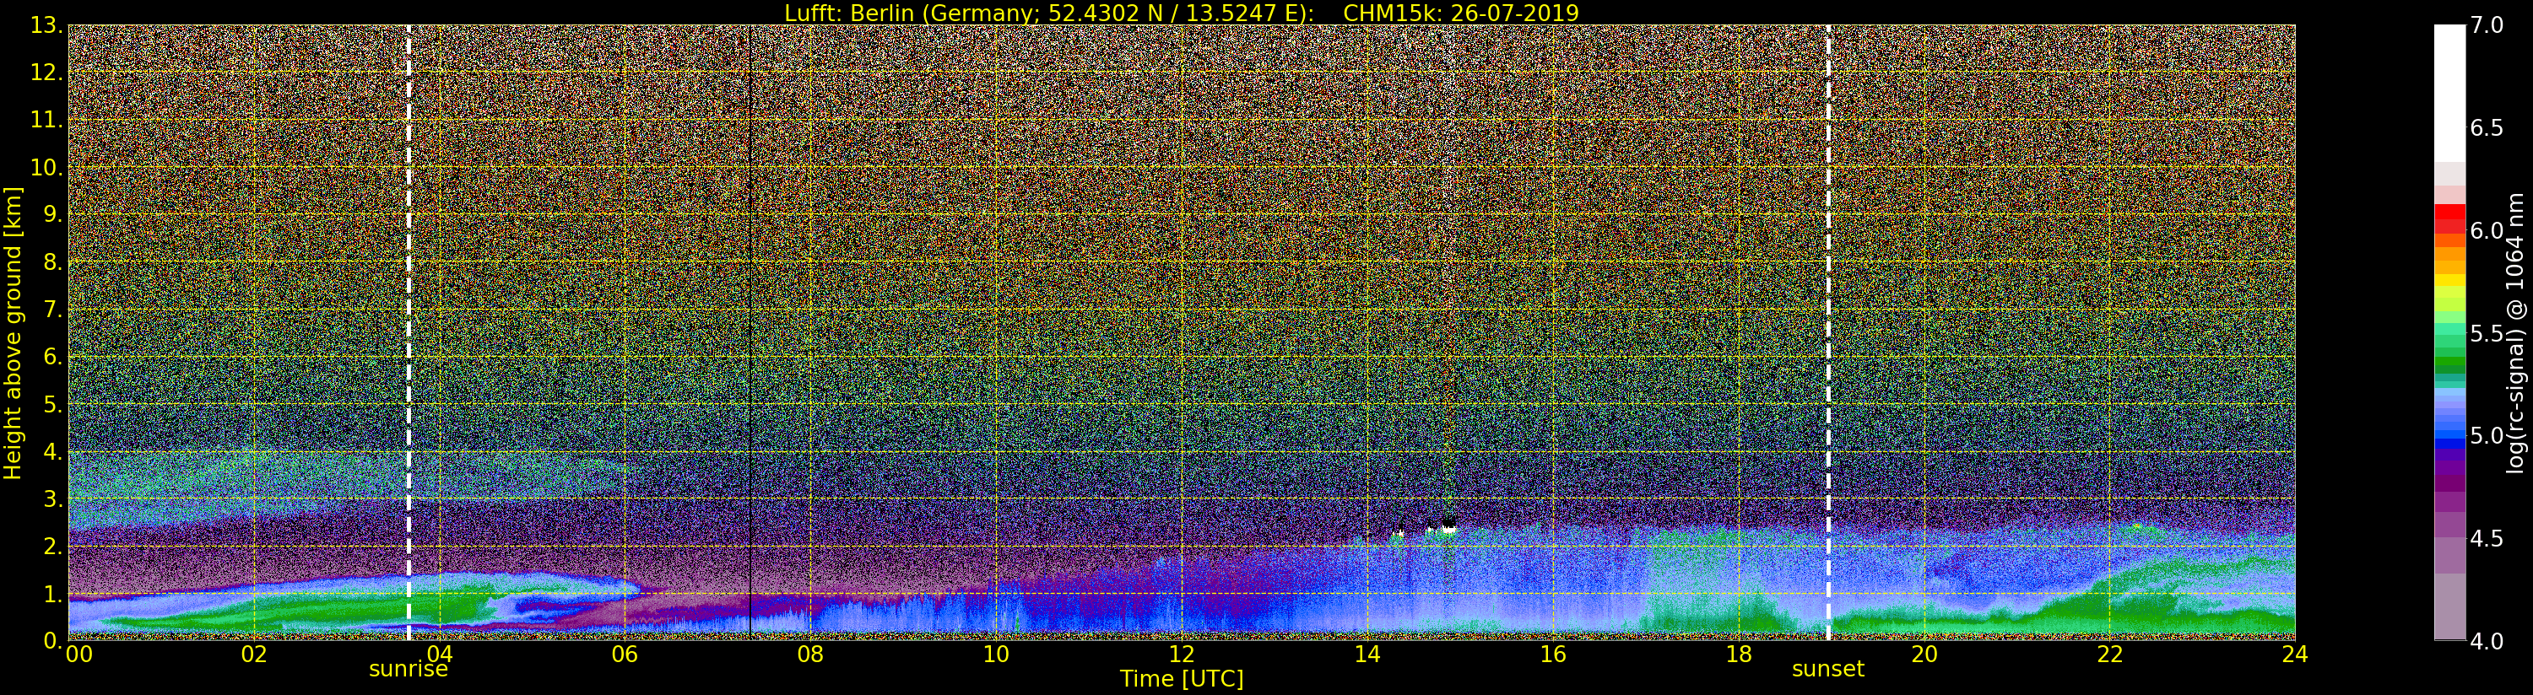Click height axis tick label 7.
This screenshot has height=695, width=2533.
(x=53, y=310)
